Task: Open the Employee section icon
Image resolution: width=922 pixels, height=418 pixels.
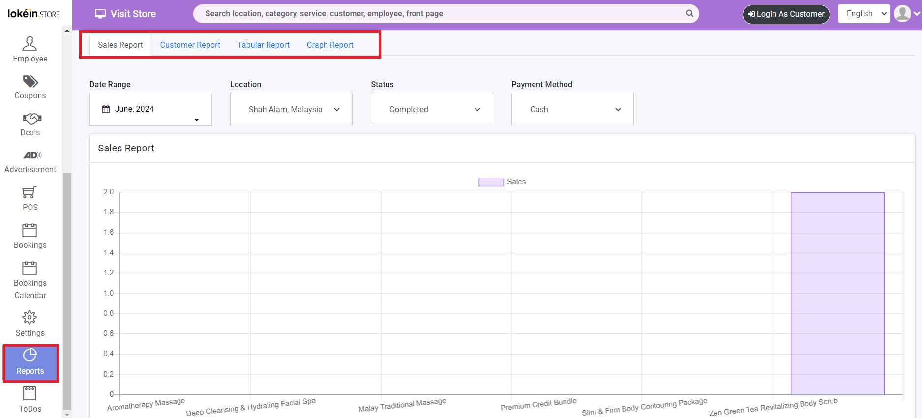Action: click(30, 43)
